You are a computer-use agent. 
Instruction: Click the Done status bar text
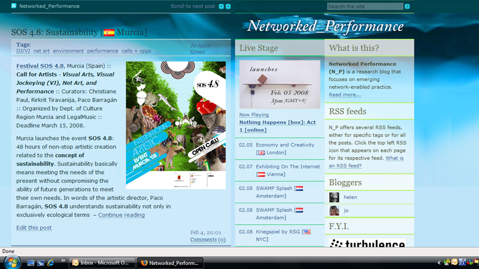point(8,251)
